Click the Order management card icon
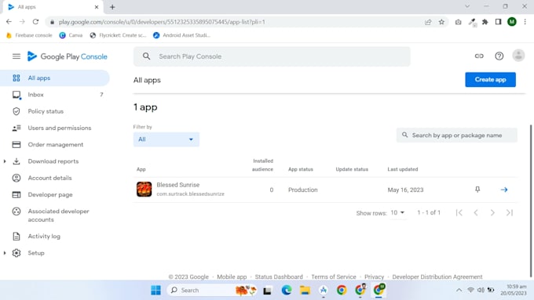The image size is (534, 300). (16, 144)
